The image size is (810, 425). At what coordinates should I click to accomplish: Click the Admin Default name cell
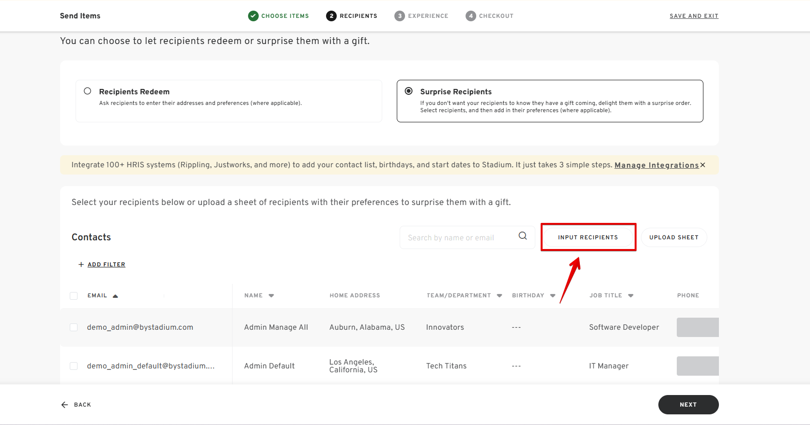tap(269, 366)
